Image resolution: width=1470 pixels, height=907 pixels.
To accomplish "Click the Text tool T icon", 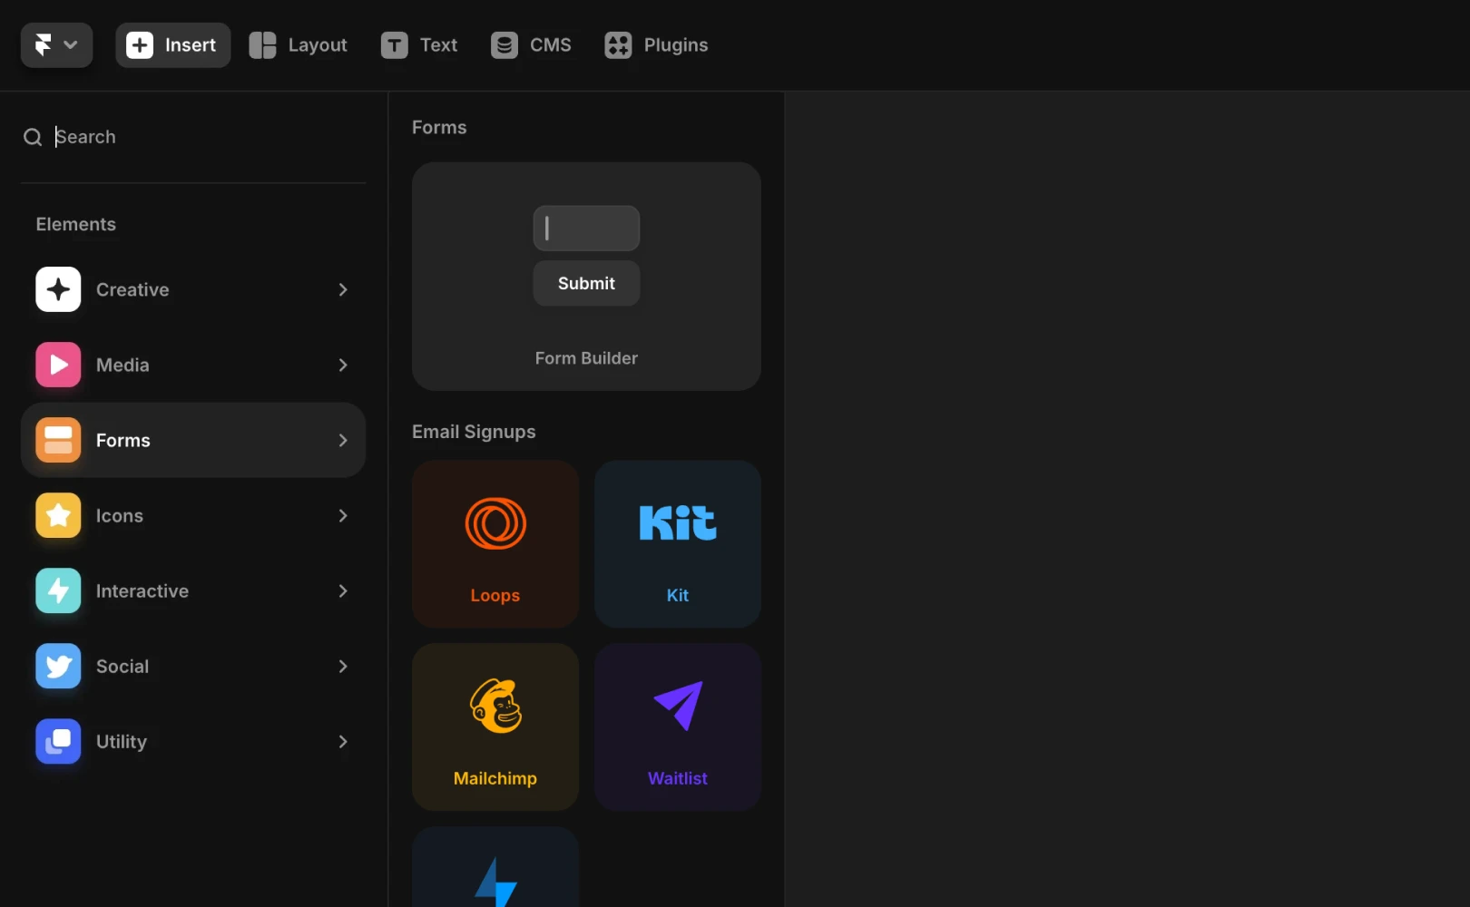I will click(394, 45).
